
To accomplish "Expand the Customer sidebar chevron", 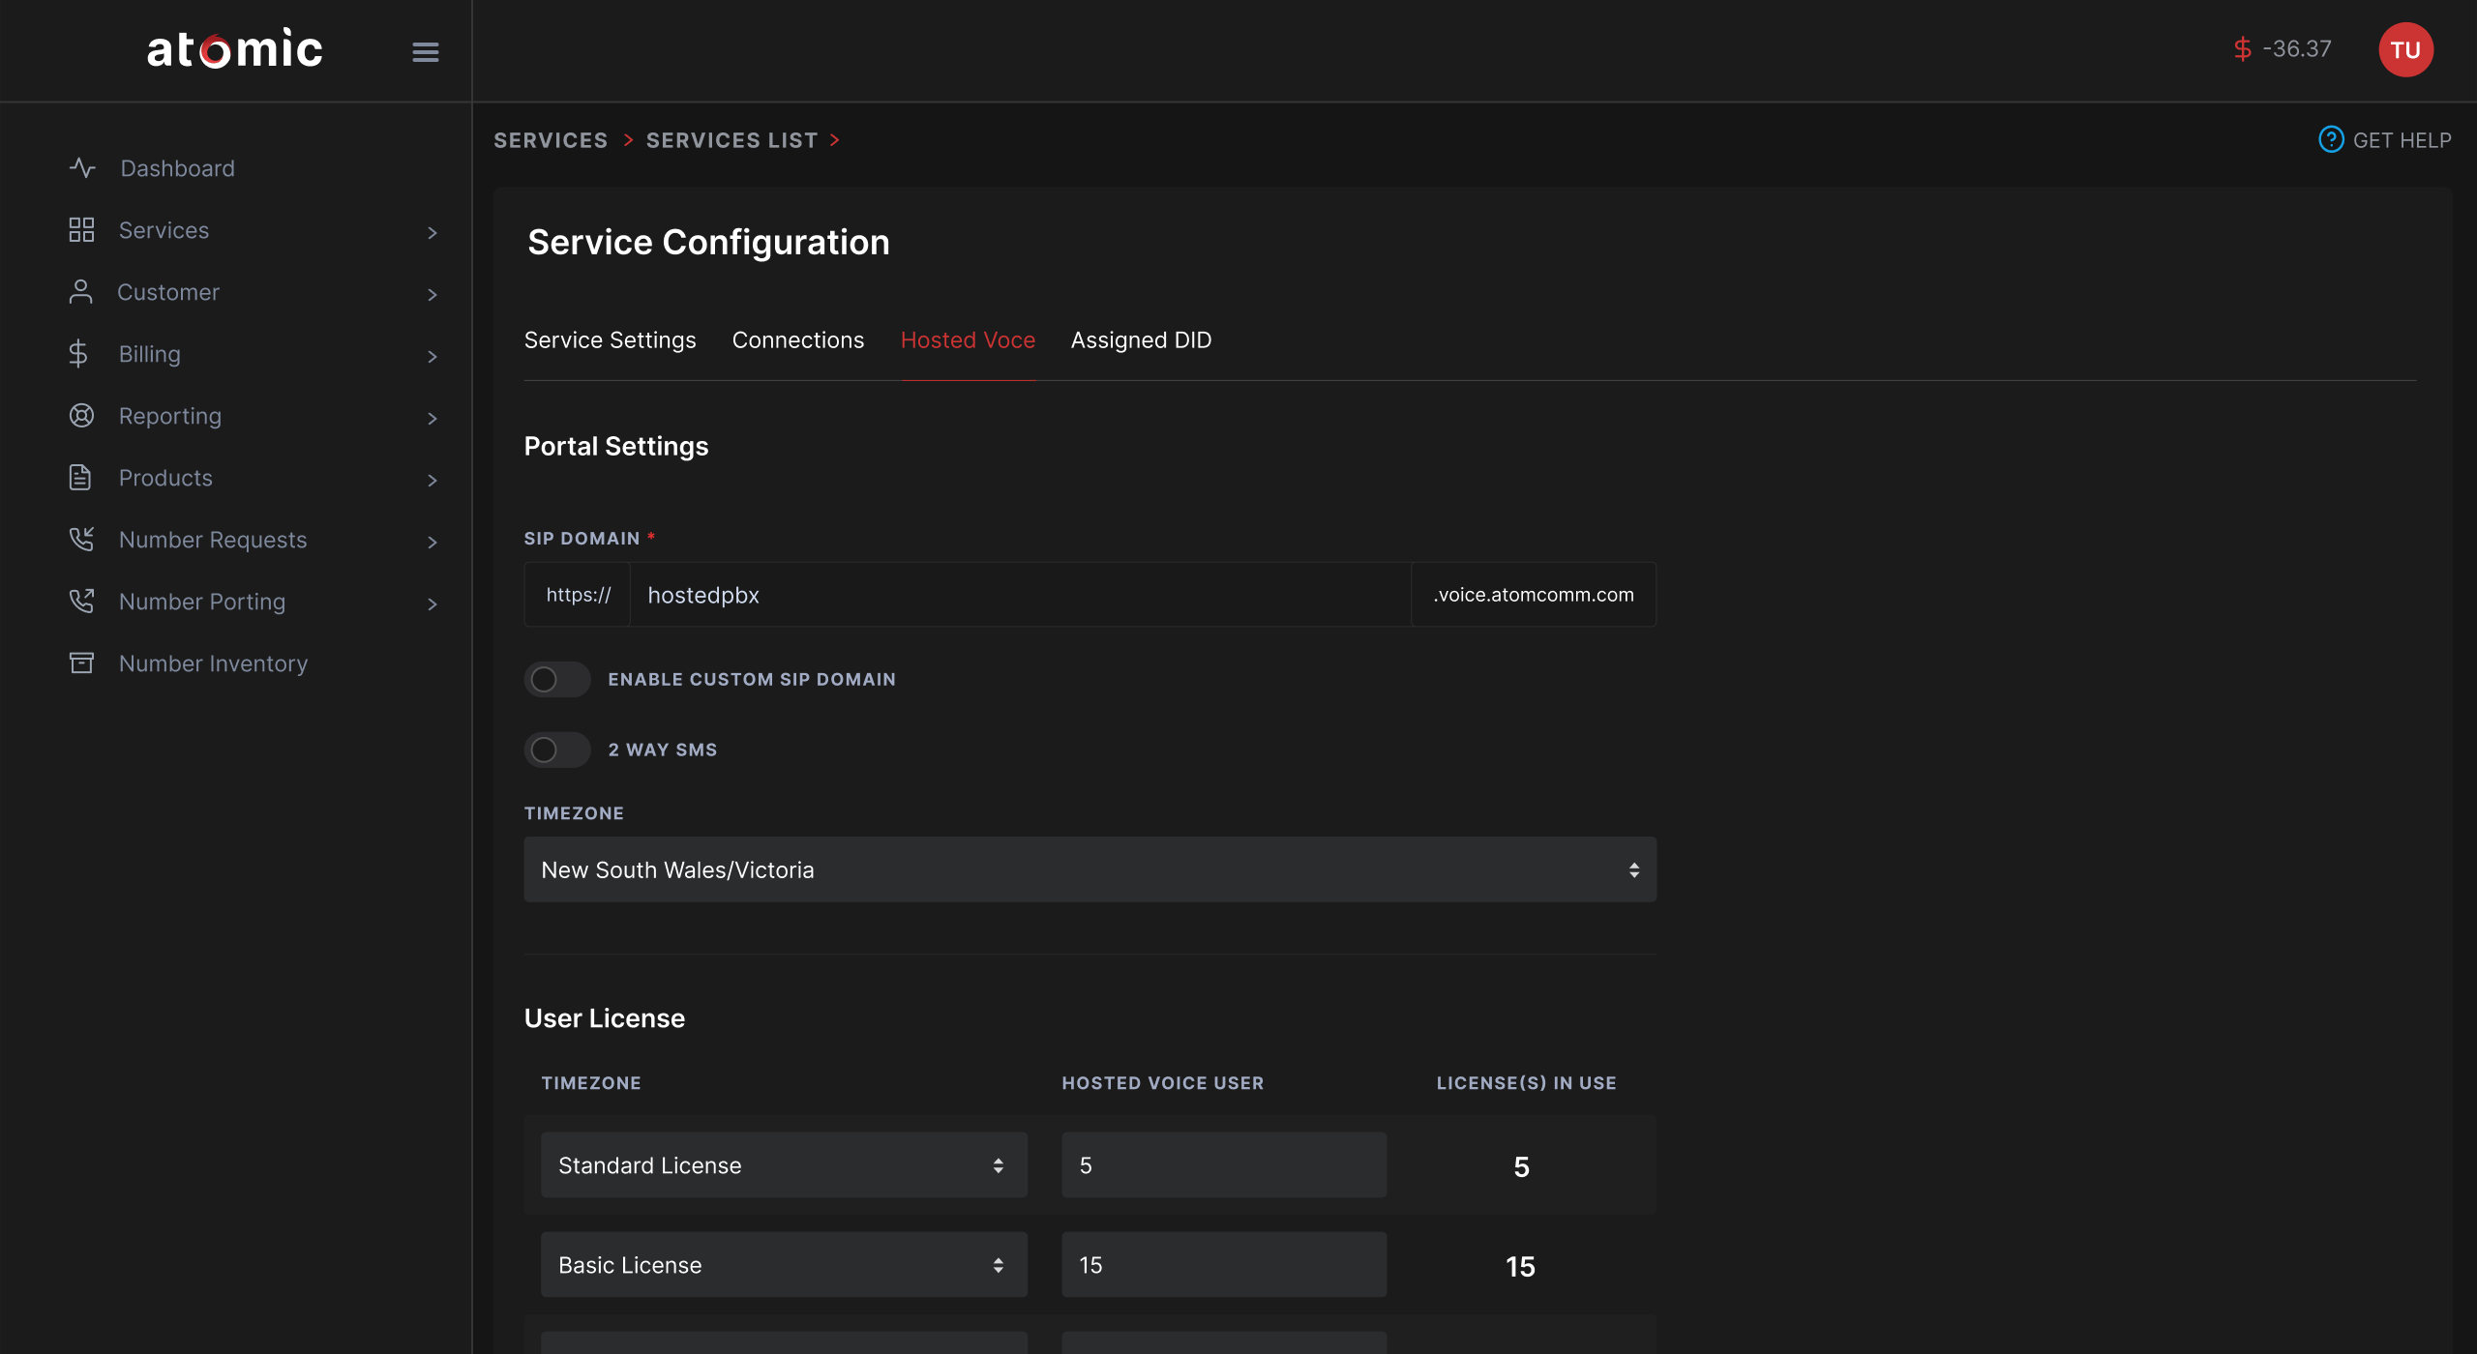I will point(432,294).
